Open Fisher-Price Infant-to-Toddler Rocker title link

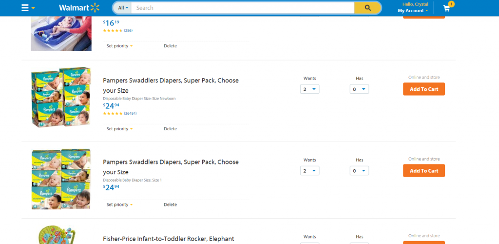click(x=169, y=239)
